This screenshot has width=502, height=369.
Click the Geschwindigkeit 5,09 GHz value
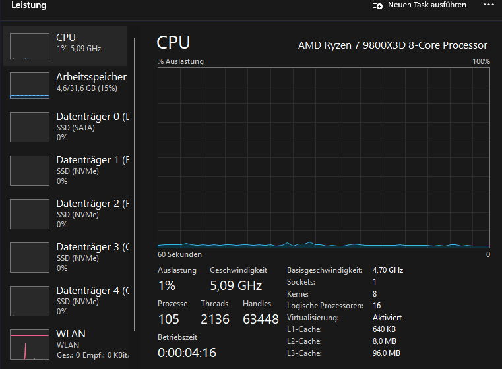(236, 285)
